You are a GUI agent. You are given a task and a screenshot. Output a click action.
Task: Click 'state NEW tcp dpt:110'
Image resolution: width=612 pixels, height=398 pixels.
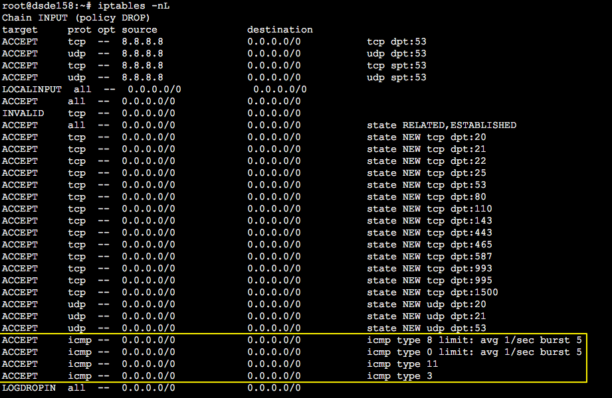(429, 209)
